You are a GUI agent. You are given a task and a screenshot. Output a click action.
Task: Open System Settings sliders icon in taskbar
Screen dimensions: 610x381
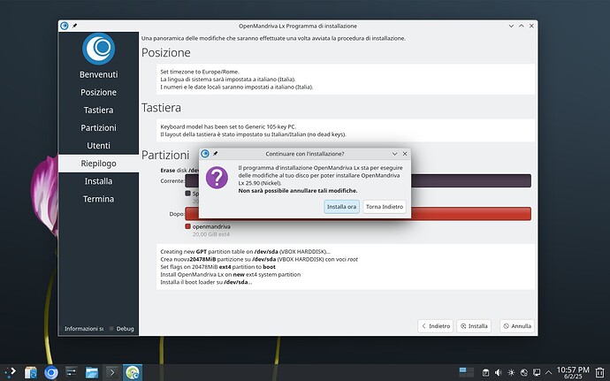72,372
